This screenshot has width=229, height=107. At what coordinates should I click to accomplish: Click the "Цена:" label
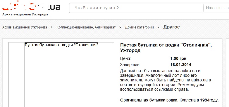[x=126, y=59]
